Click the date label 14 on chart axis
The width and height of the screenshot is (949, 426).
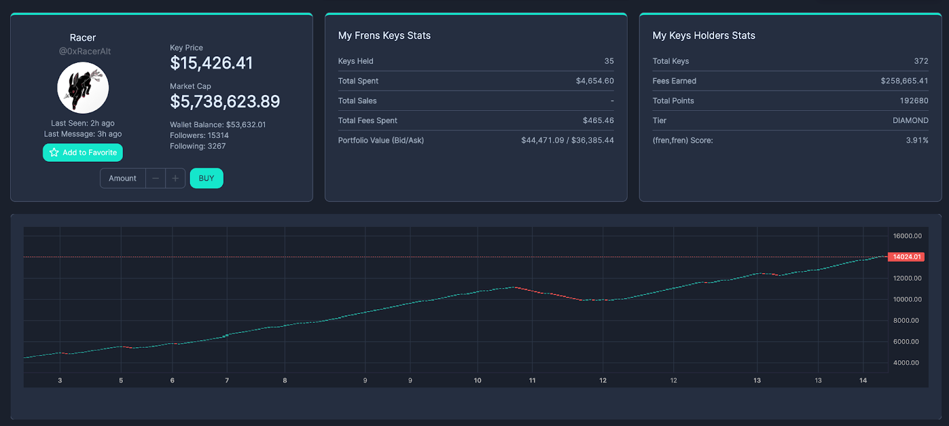tap(863, 380)
